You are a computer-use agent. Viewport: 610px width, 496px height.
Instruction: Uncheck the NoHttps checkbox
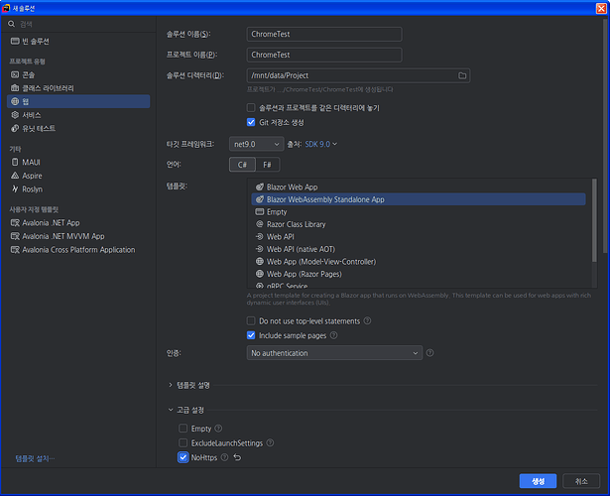(183, 457)
